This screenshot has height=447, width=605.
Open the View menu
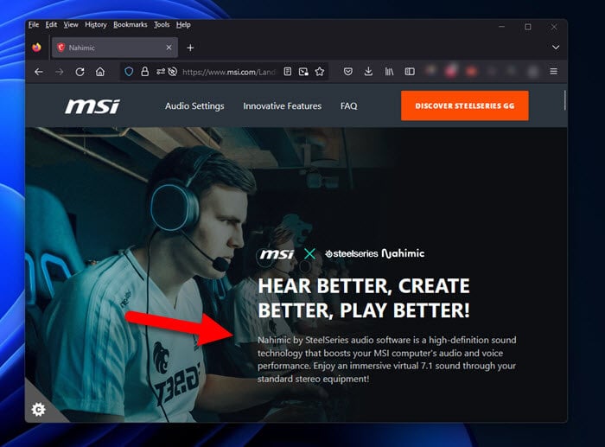coord(71,25)
